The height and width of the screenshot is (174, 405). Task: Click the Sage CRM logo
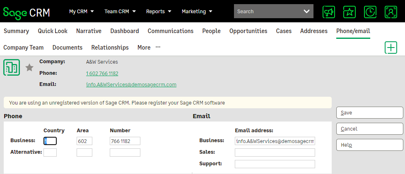27,12
